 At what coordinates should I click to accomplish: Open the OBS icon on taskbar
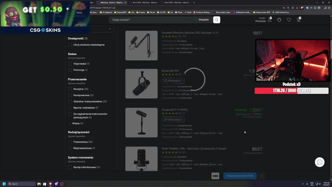[x=62, y=184]
